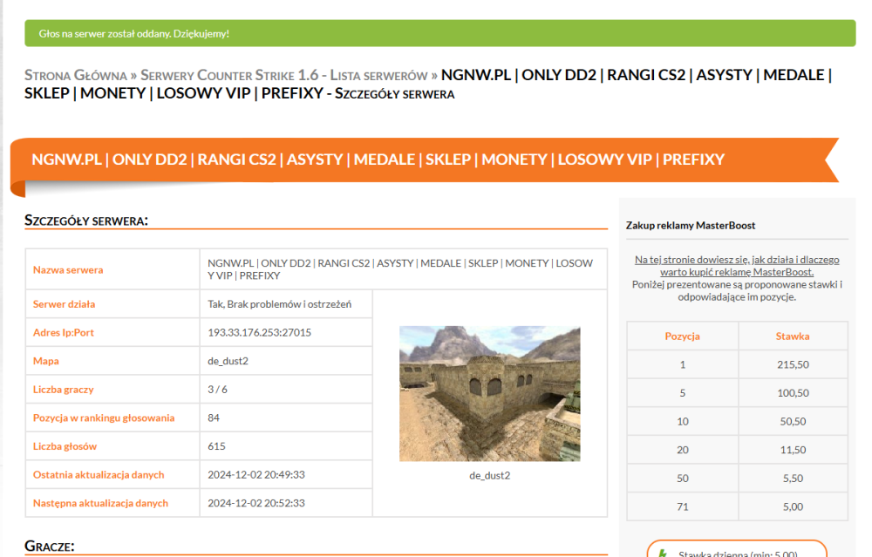Click the timestamp 2024-12-02 20:52:33
This screenshot has height=557, width=872.
click(x=256, y=503)
